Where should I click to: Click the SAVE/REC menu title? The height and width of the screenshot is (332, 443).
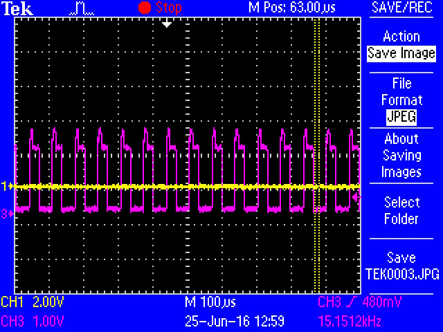coord(401,8)
